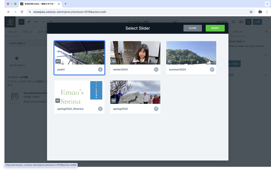Click the yeah!! slider name

click(x=61, y=69)
